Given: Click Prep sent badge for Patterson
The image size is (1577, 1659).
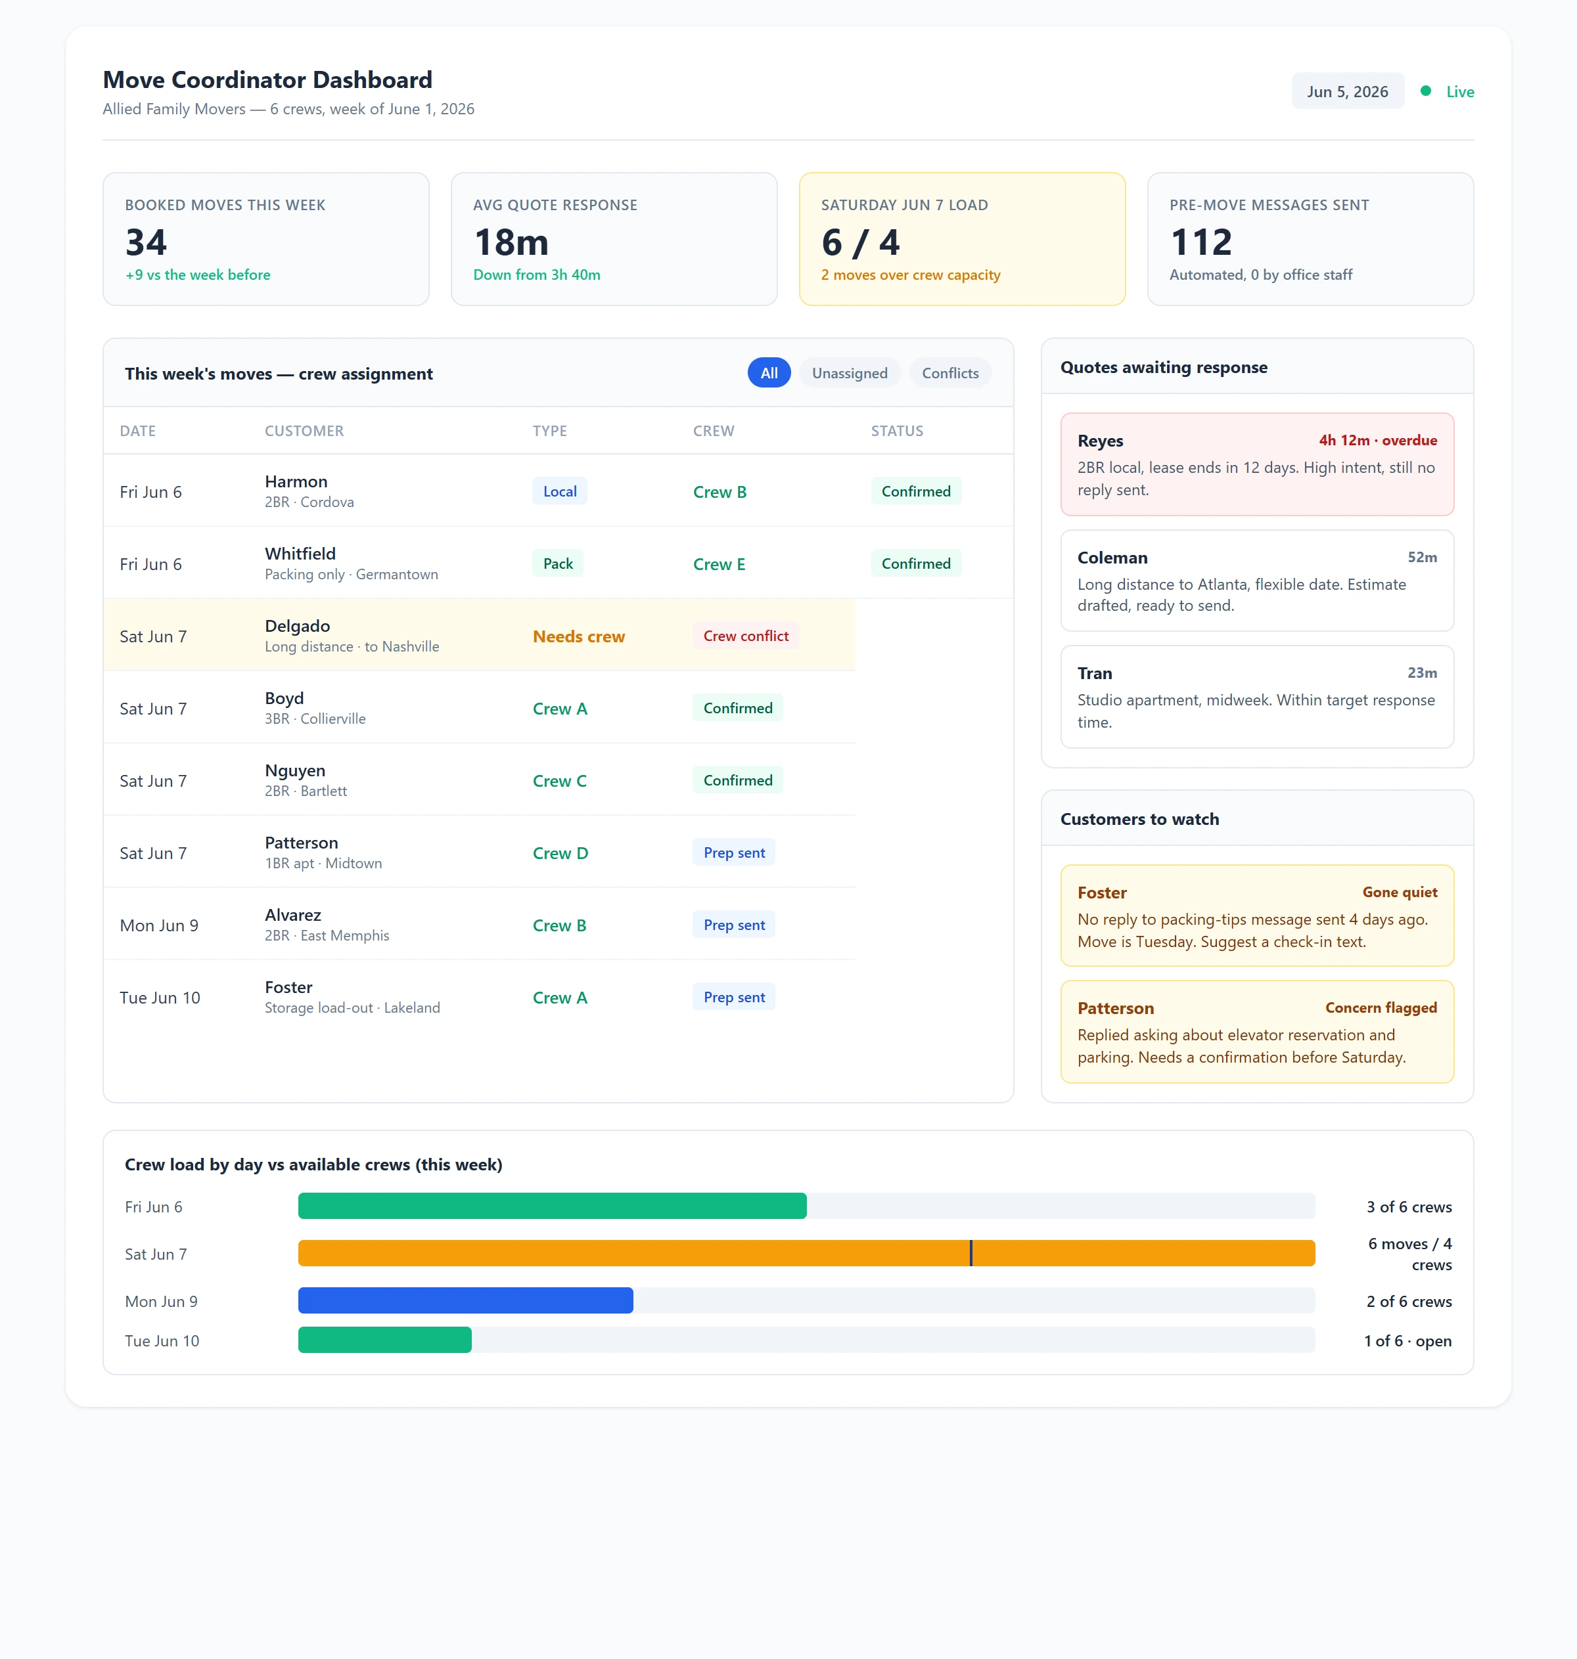Looking at the screenshot, I should [734, 852].
